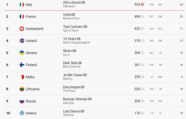Viewport: 186px width, 119px height.
Task: Play the Last Dance video icon
Action: (x=82, y=111)
